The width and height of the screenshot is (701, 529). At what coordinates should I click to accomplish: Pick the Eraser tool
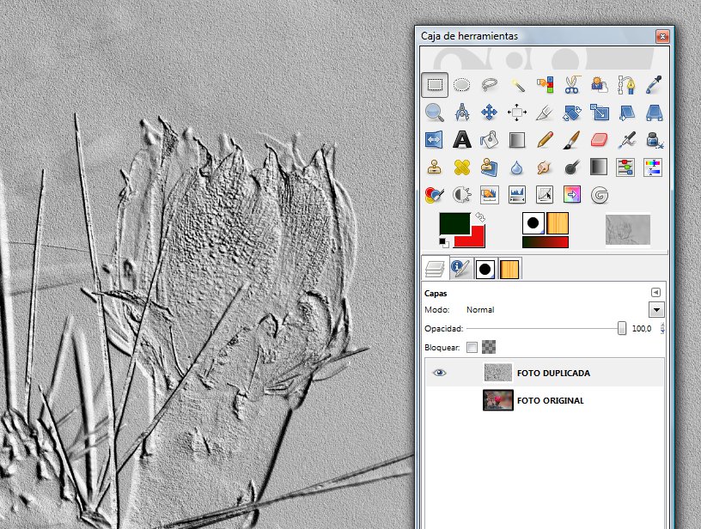[x=599, y=138]
